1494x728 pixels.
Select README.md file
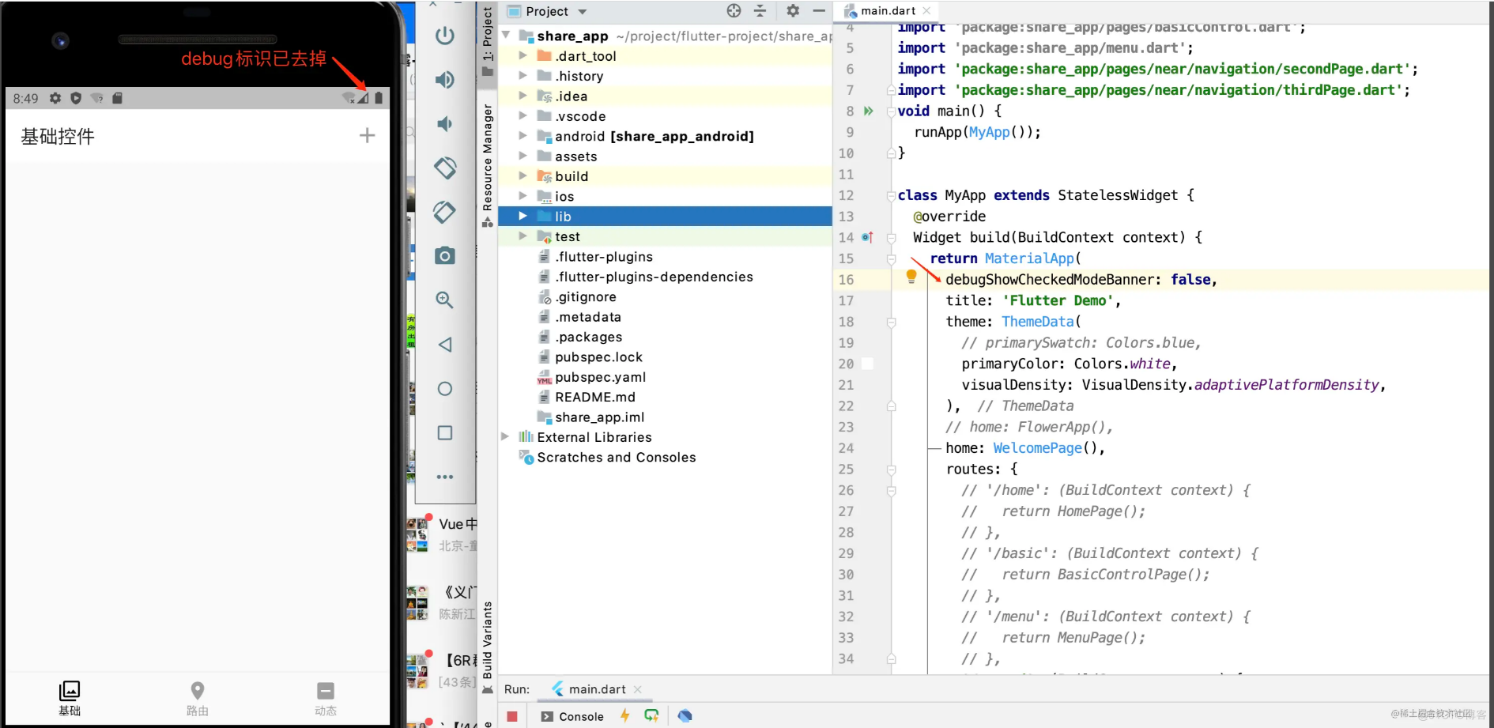[x=594, y=397]
